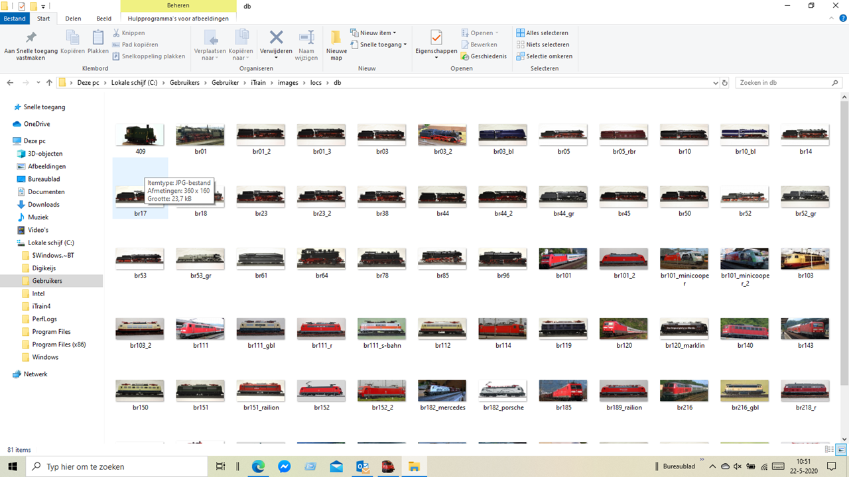Open the recent locations dropdown arrow
Screen dimensions: 849x477
click(x=38, y=83)
